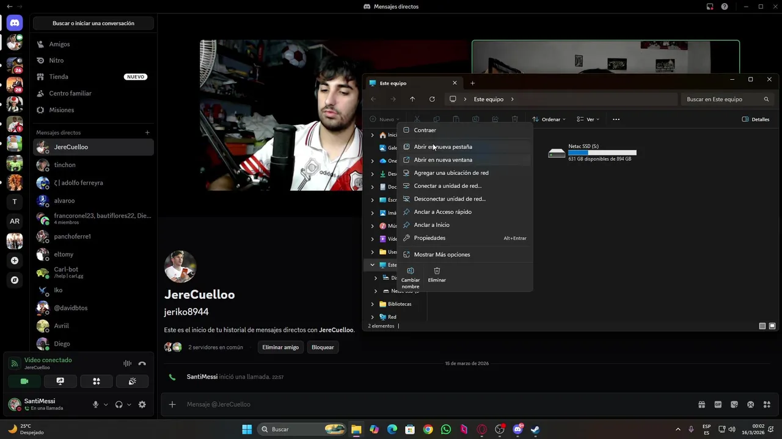Open Netac SSD (S:) drive
782x439 pixels.
(593, 152)
